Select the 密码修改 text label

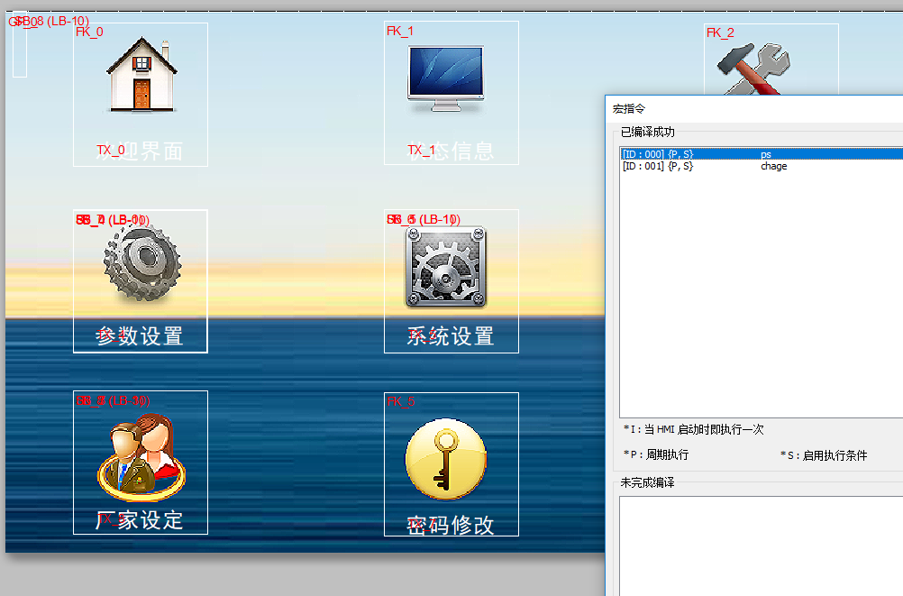(451, 525)
